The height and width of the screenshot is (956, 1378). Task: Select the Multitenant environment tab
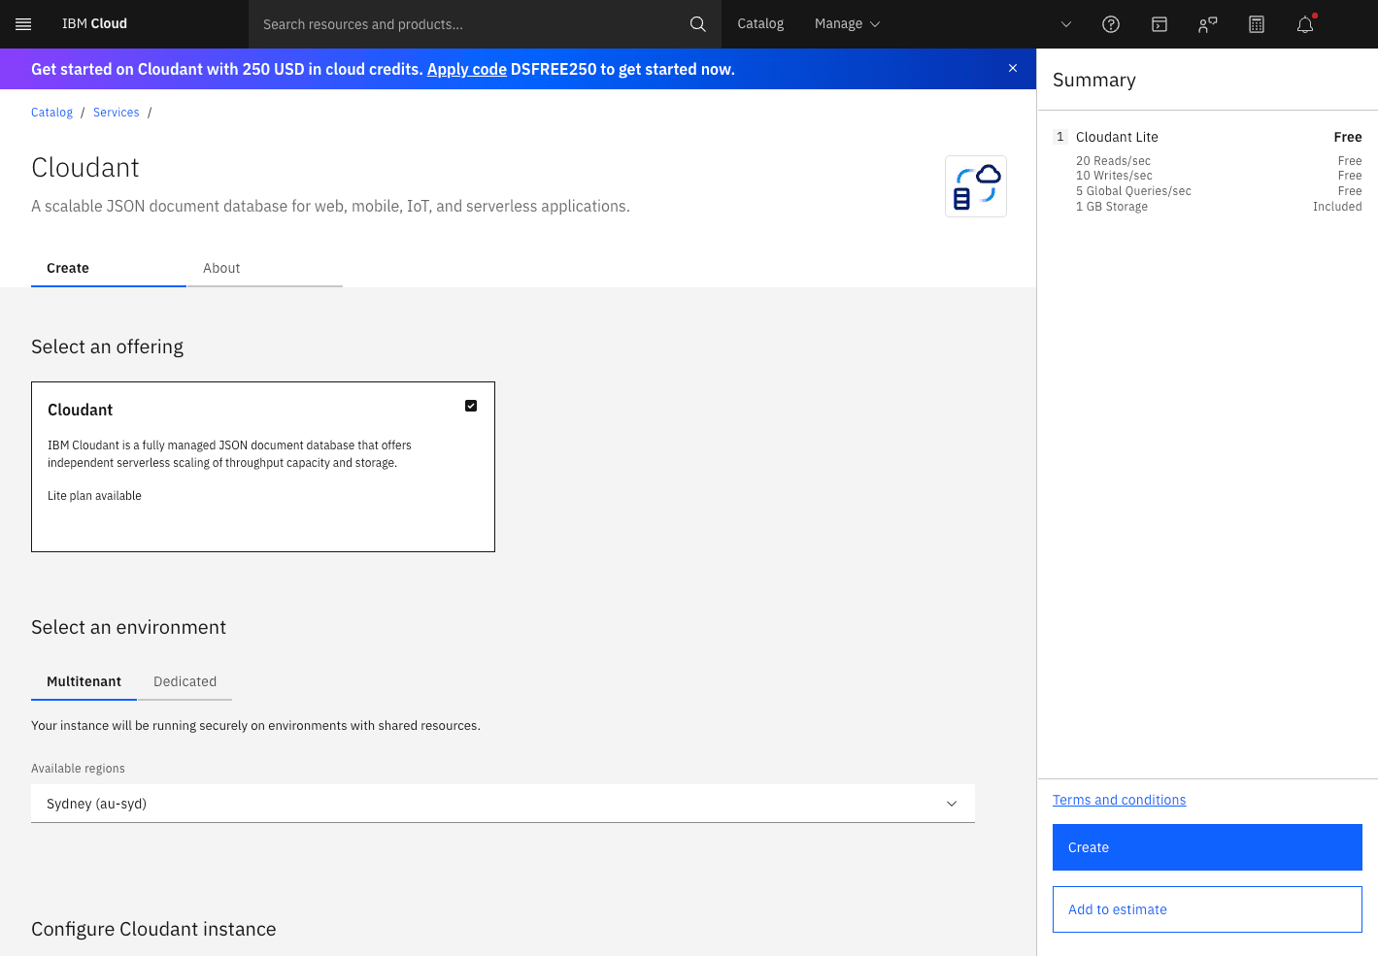pyautogui.click(x=84, y=681)
